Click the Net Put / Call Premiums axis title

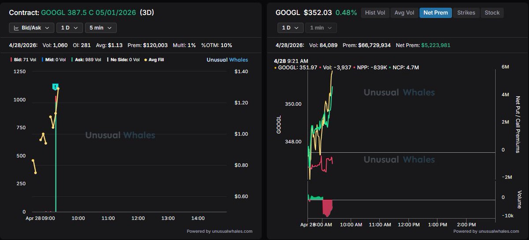pos(518,124)
